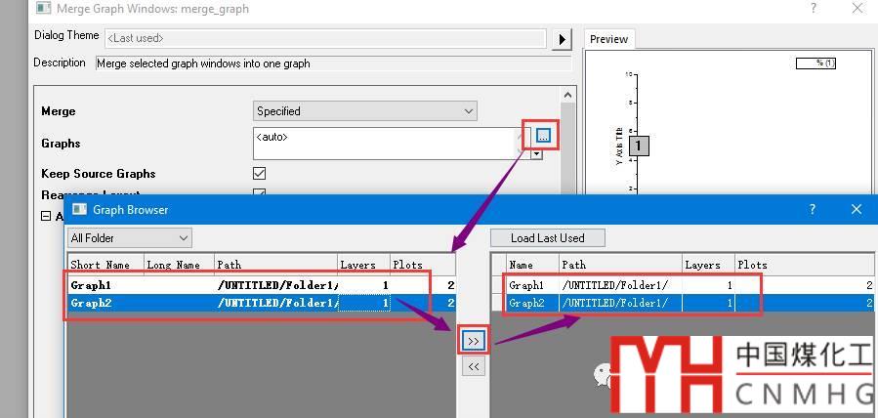Click right list Plots column header
Image resolution: width=878 pixels, height=418 pixels.
pos(807,265)
